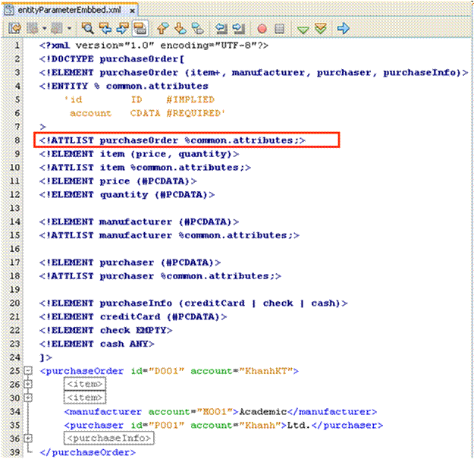
Task: Place cursor in the xml version declaration
Action: [x=154, y=46]
